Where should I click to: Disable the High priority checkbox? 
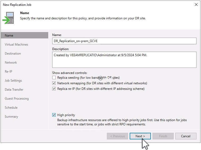click(x=54, y=115)
